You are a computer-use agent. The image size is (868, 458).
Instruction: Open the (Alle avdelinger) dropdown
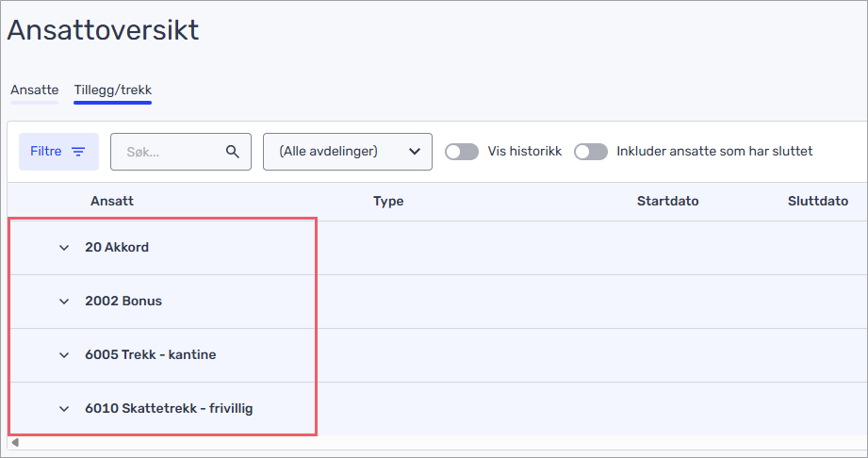tap(348, 152)
